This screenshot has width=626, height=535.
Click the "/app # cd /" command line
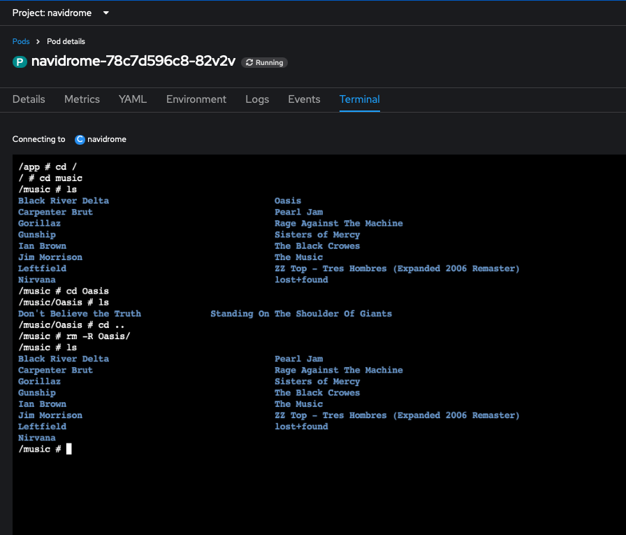tap(48, 166)
